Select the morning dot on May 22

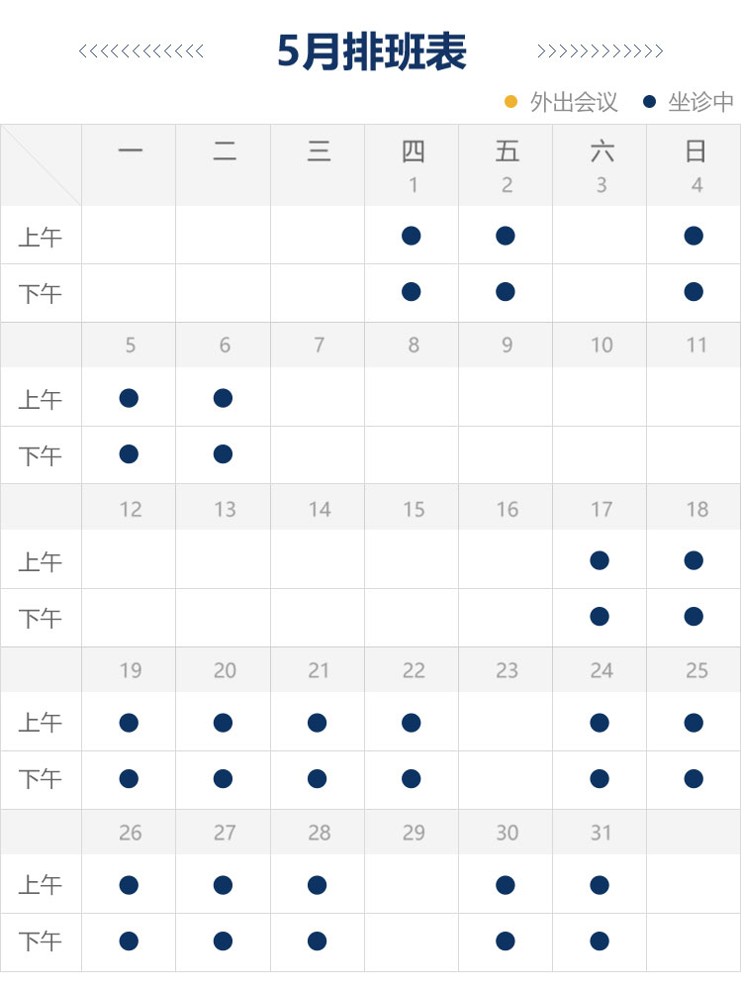tap(412, 723)
